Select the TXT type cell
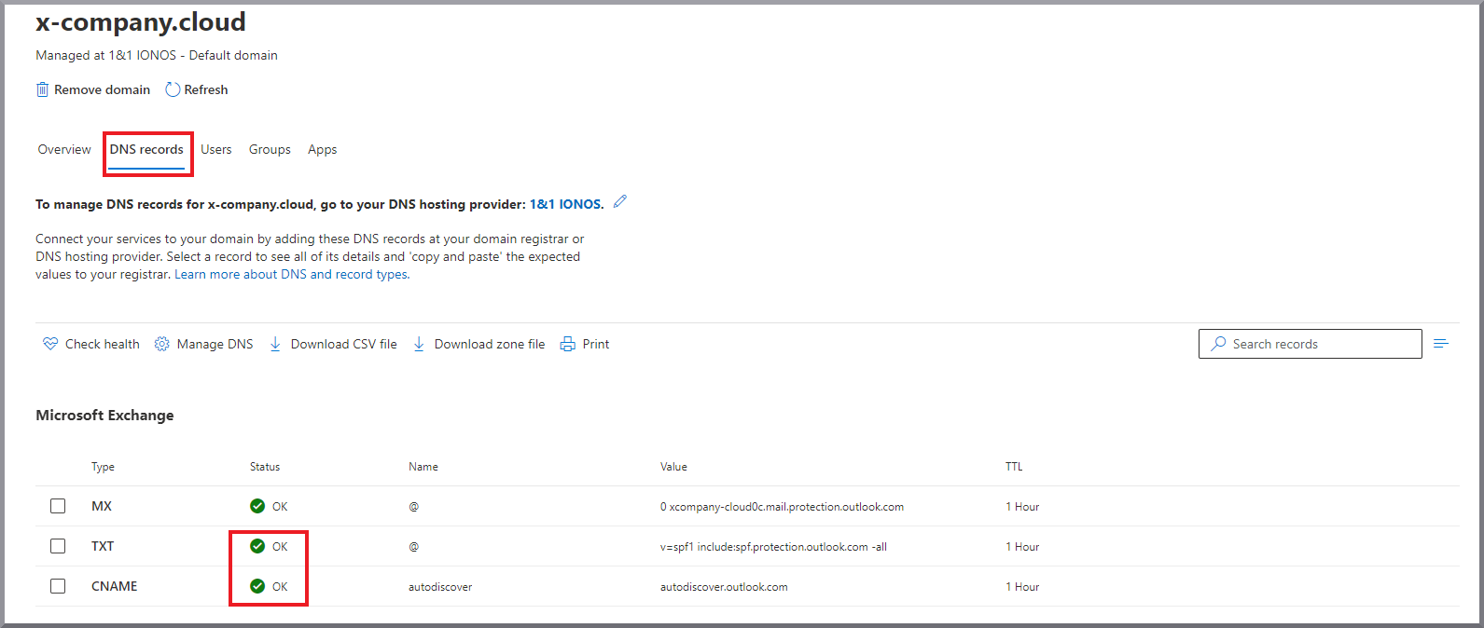This screenshot has width=1484, height=628. 103,546
